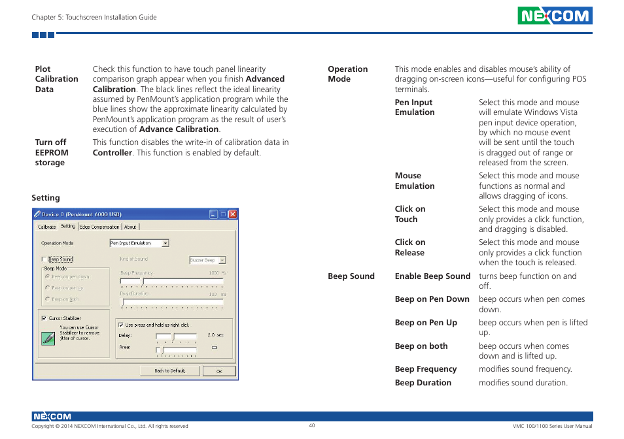Click the Area slider thumb
This screenshot has width=624, height=439.
(x=162, y=350)
